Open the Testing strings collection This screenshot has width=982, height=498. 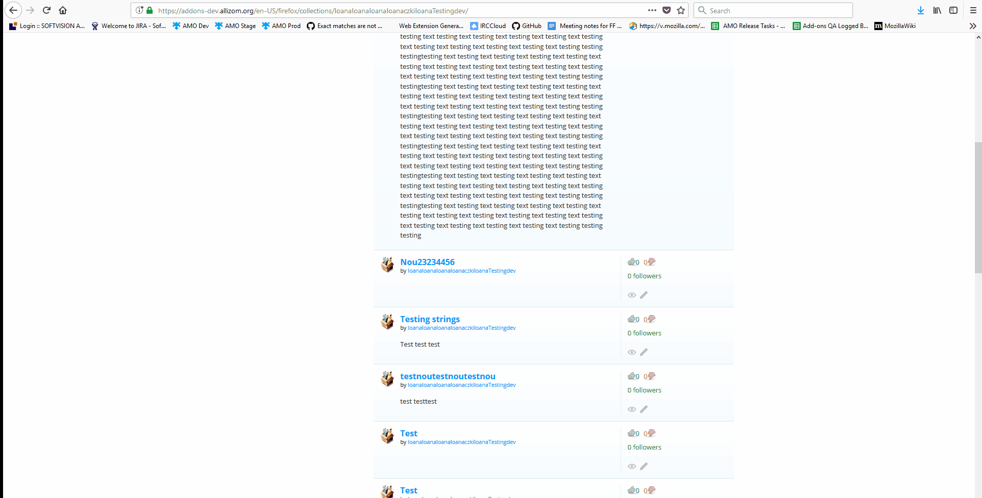pyautogui.click(x=430, y=319)
